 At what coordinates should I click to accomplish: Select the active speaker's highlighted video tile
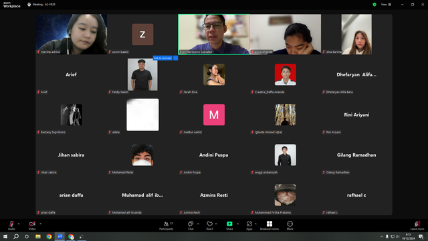214,34
